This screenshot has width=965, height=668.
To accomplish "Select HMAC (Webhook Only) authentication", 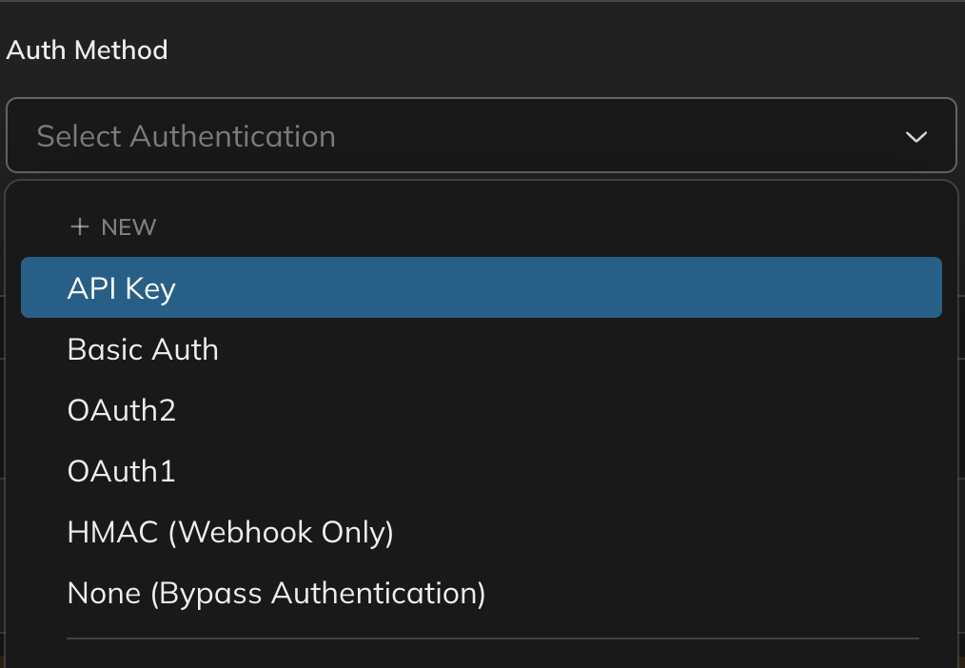I will point(230,532).
